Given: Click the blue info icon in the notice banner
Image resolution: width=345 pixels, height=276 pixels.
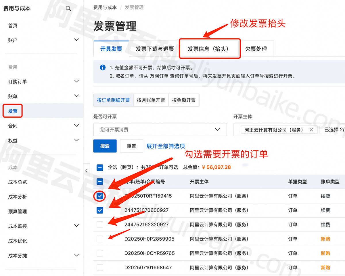Looking at the screenshot, I should 103,68.
